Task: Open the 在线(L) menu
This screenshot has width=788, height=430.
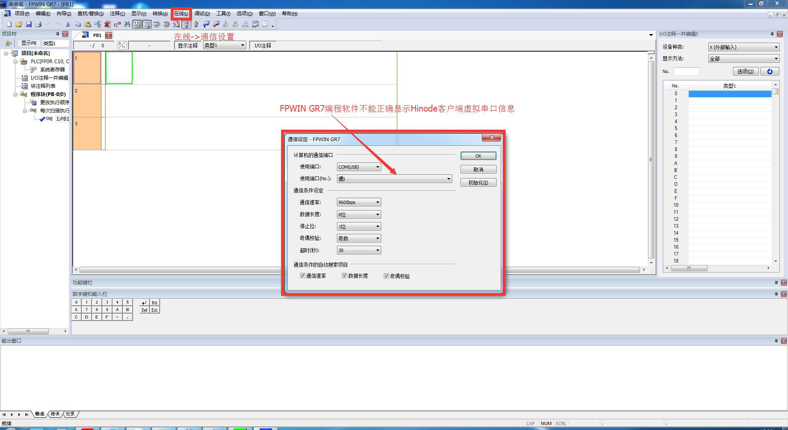Action: (x=181, y=14)
